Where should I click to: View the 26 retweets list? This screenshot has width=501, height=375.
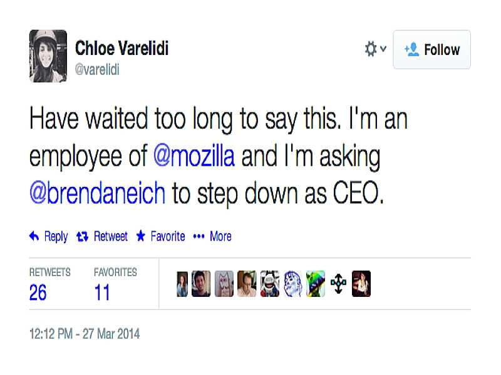click(x=38, y=292)
